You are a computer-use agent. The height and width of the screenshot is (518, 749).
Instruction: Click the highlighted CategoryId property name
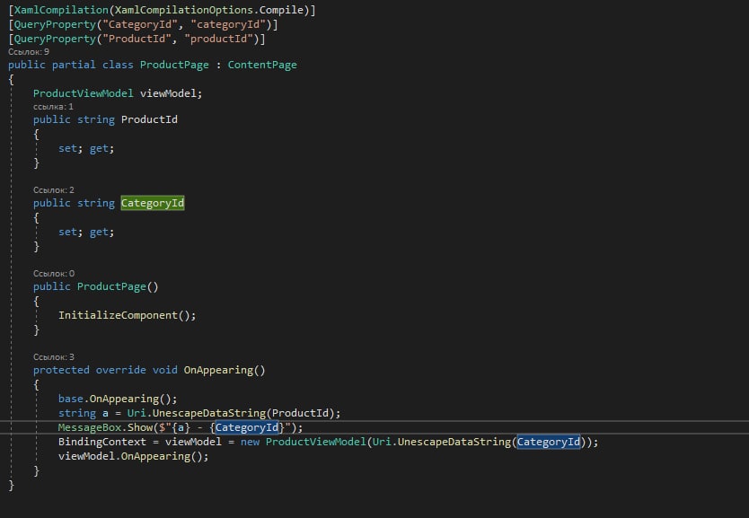pos(153,203)
